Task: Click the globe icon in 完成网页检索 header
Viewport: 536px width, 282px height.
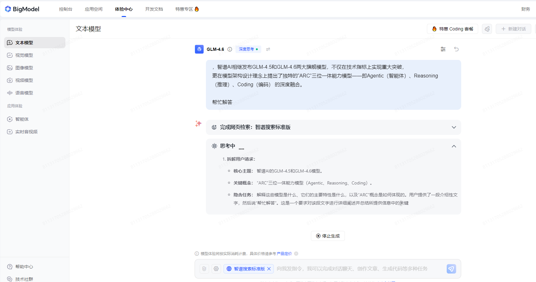Action: point(214,127)
